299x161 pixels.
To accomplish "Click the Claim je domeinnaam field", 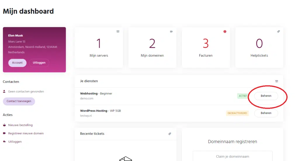I will click(232, 156).
